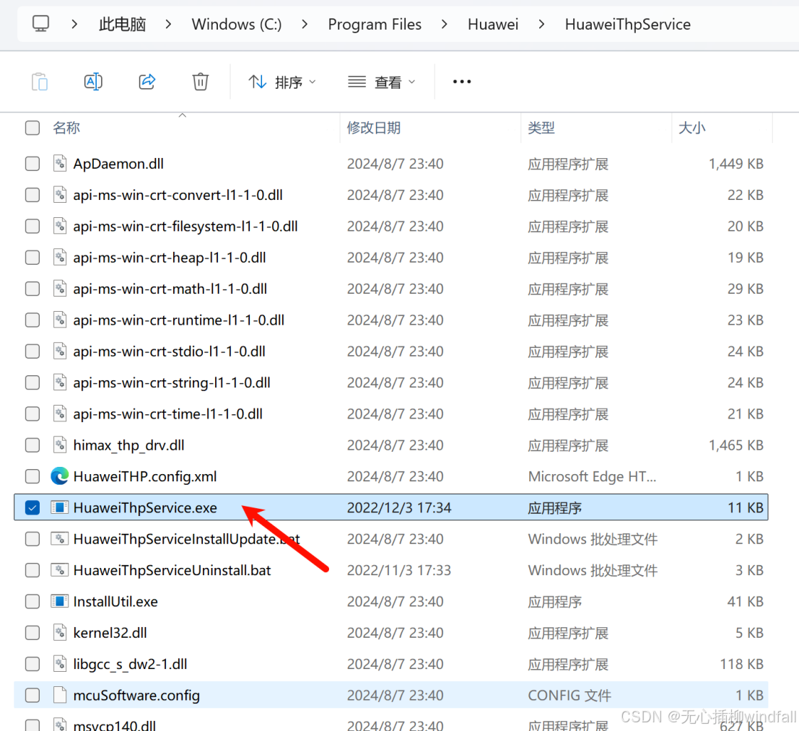Select file name InstallUtil.exe
Viewport: 799px width, 731px height.
point(115,602)
